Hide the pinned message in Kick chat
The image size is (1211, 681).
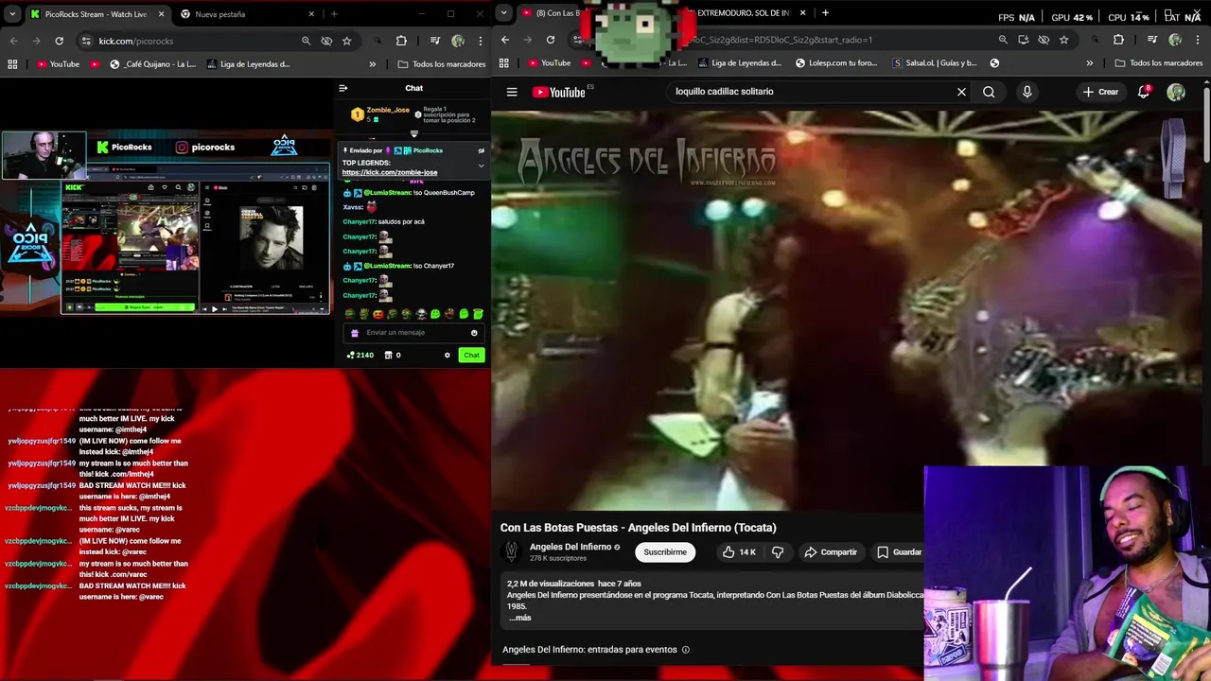tap(481, 150)
